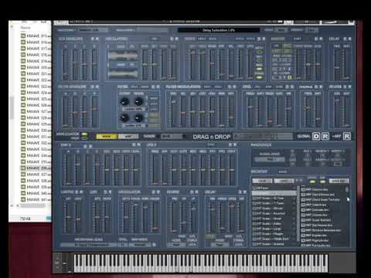Adjust the Chorus FREQ slider

[308, 111]
